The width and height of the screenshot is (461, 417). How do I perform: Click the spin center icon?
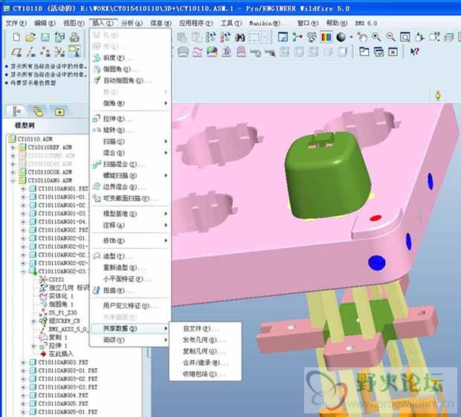coord(297,37)
